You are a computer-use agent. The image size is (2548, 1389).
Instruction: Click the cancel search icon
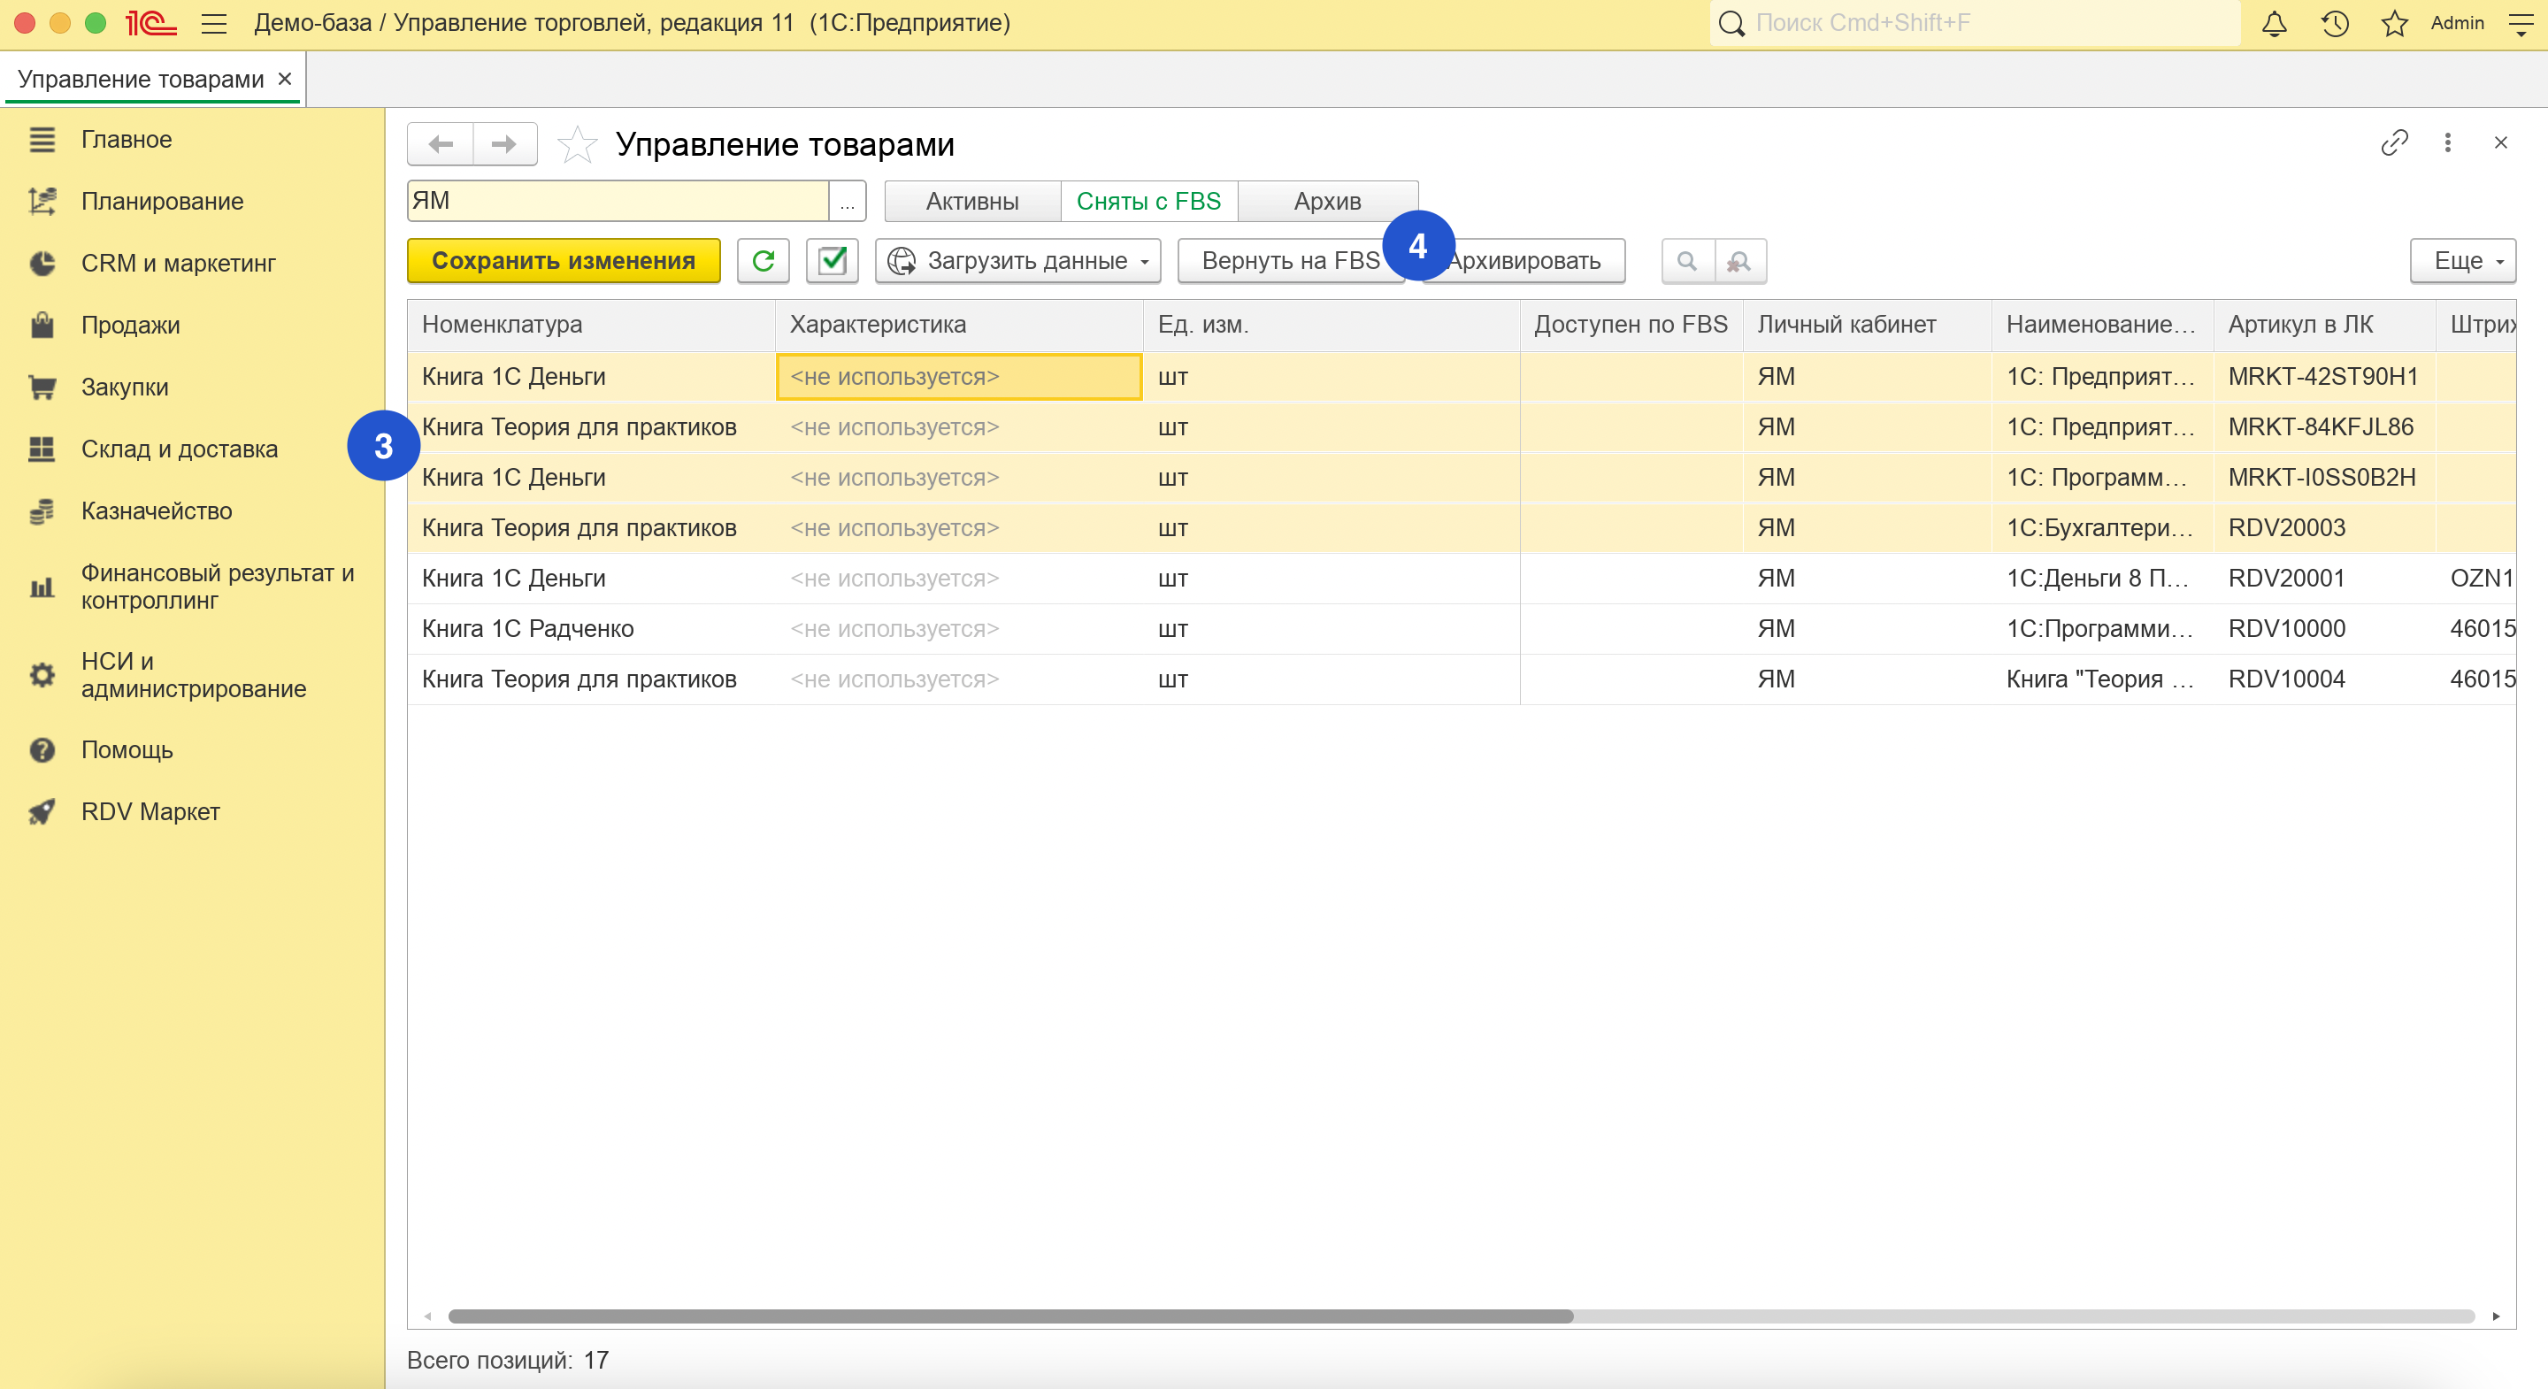(1738, 261)
